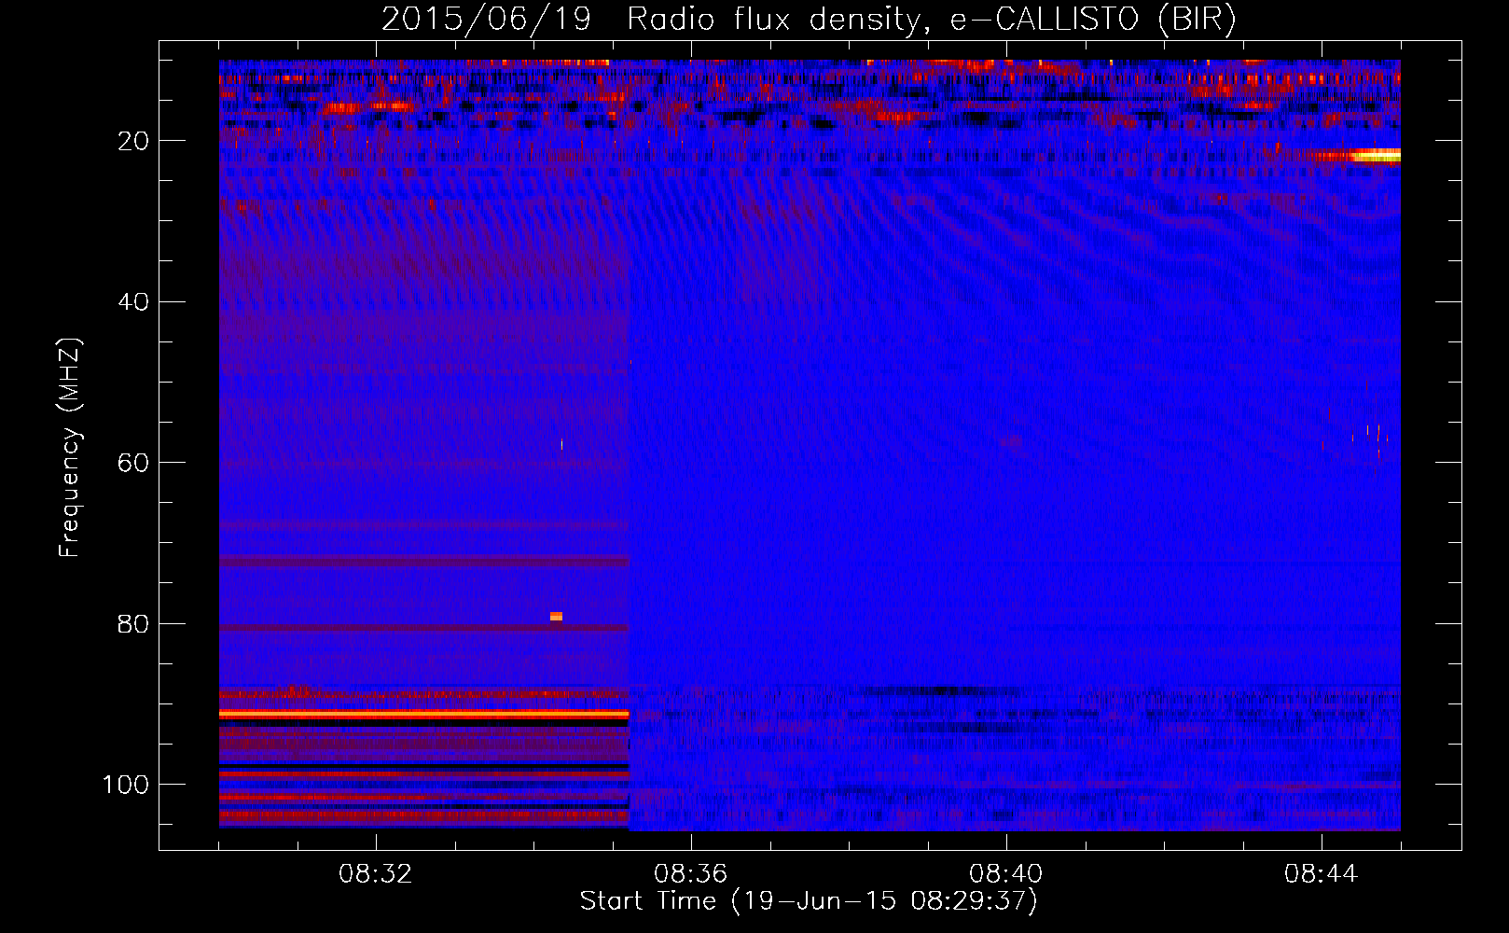
Task: Click the plot title "Radio flux density, e-CALLISTO (BIR)"
Action: click(x=931, y=19)
